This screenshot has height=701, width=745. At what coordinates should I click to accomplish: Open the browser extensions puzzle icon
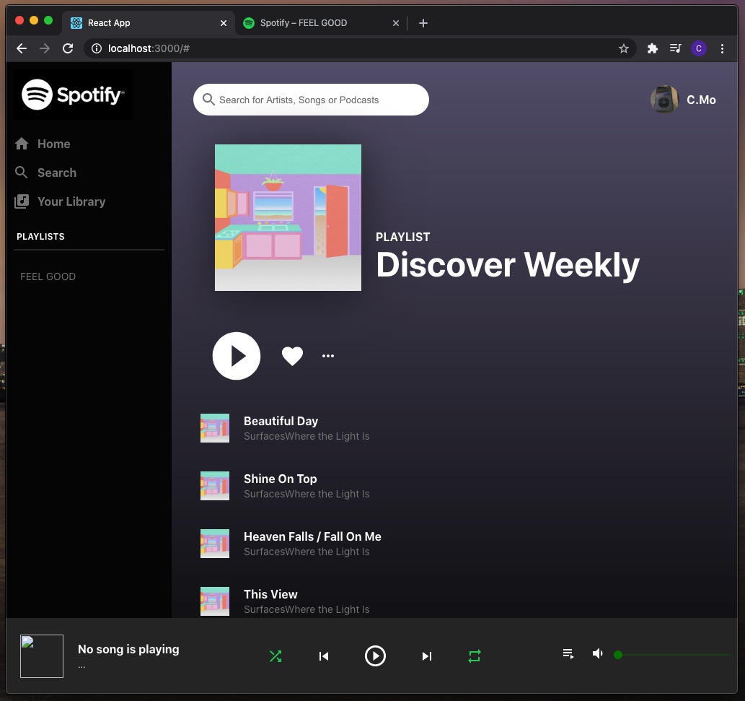tap(653, 48)
